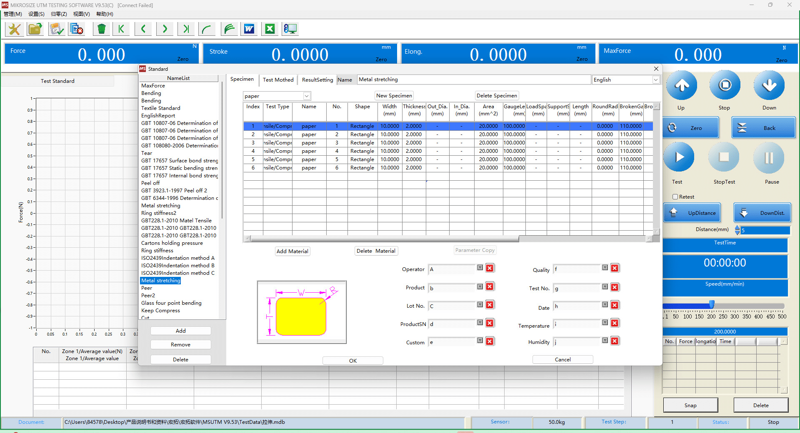Go to previous record arrow icon
The width and height of the screenshot is (800, 433).
(x=143, y=29)
